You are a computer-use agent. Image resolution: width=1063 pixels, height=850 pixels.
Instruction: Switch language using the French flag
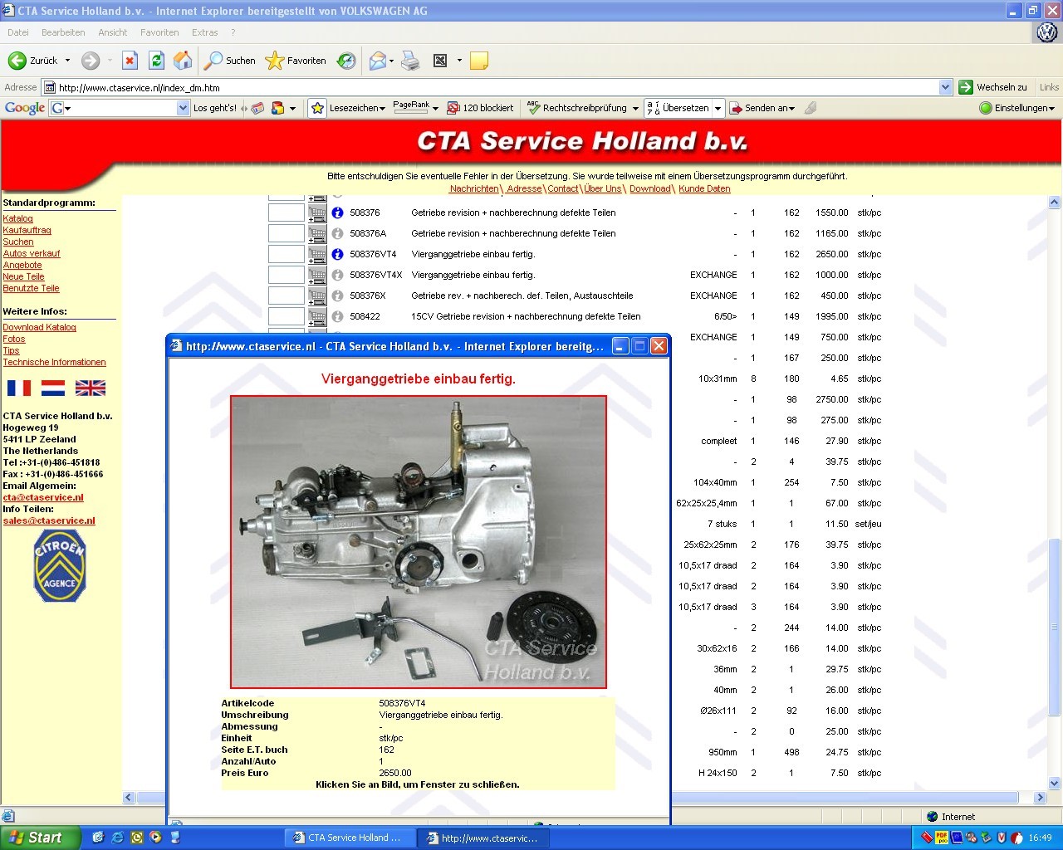18,388
